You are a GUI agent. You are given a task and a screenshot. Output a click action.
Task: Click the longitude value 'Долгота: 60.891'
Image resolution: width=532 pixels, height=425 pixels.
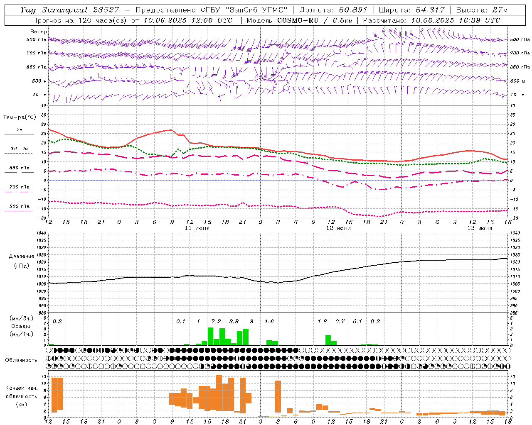[333, 10]
